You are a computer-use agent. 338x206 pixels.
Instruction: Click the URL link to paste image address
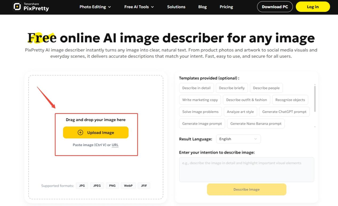(115, 145)
